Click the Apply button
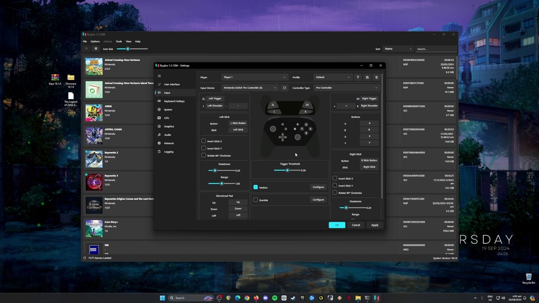Screen dimensions: 539x303 tap(374, 225)
